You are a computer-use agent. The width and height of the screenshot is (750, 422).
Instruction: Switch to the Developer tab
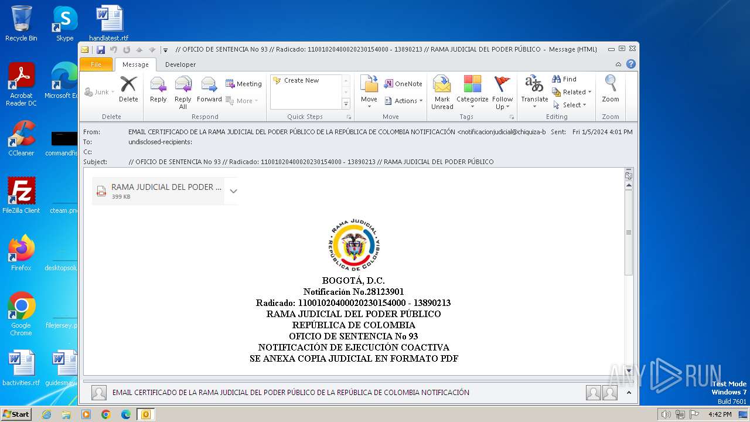[x=180, y=64]
